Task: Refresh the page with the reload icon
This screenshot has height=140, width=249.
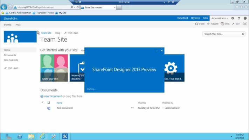Action: [x=78, y=7]
